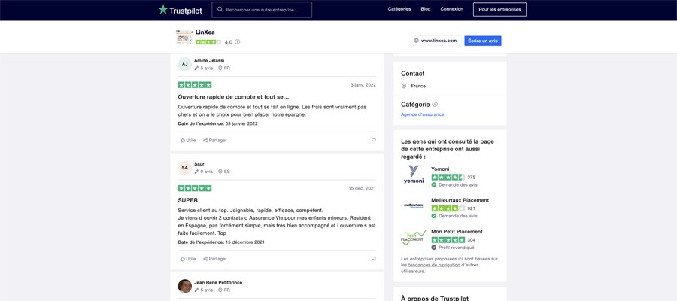Click the 15 déc. 2021 review date

(x=363, y=188)
